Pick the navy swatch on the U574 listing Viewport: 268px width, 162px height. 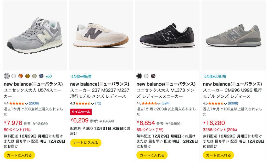tap(41, 76)
